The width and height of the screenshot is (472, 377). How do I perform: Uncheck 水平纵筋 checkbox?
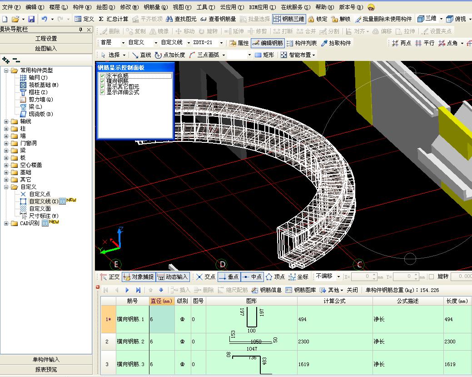(102, 76)
